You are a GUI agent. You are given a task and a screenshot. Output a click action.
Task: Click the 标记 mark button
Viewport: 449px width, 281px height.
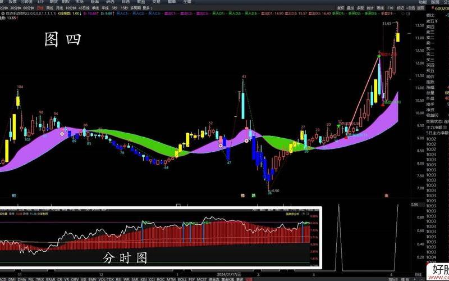click(x=400, y=8)
